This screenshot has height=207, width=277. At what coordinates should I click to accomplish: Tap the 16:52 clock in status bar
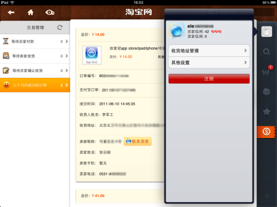click(138, 2)
